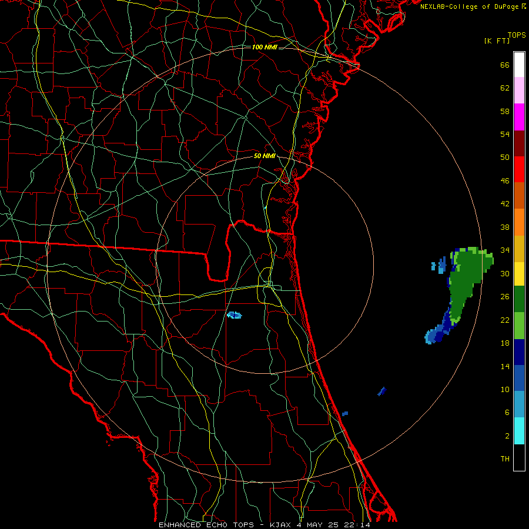Click the dark green legend swatch
Screen dimensions: 529x529
[x=519, y=299]
